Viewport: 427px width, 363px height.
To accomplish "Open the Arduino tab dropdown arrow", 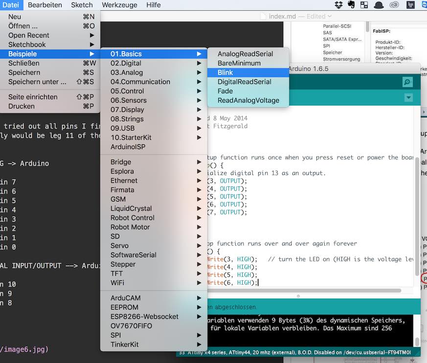I will 408,97.
